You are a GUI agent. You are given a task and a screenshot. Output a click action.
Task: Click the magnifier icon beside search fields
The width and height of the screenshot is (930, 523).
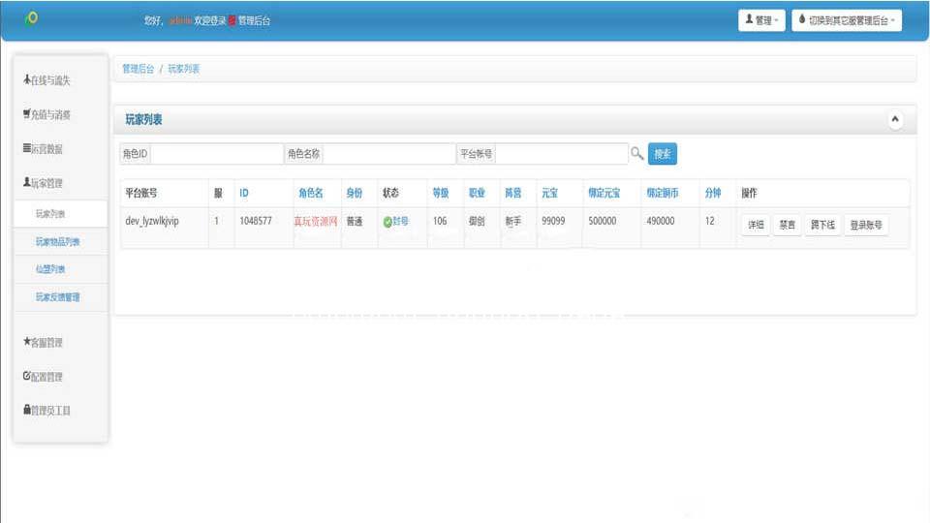tap(637, 154)
